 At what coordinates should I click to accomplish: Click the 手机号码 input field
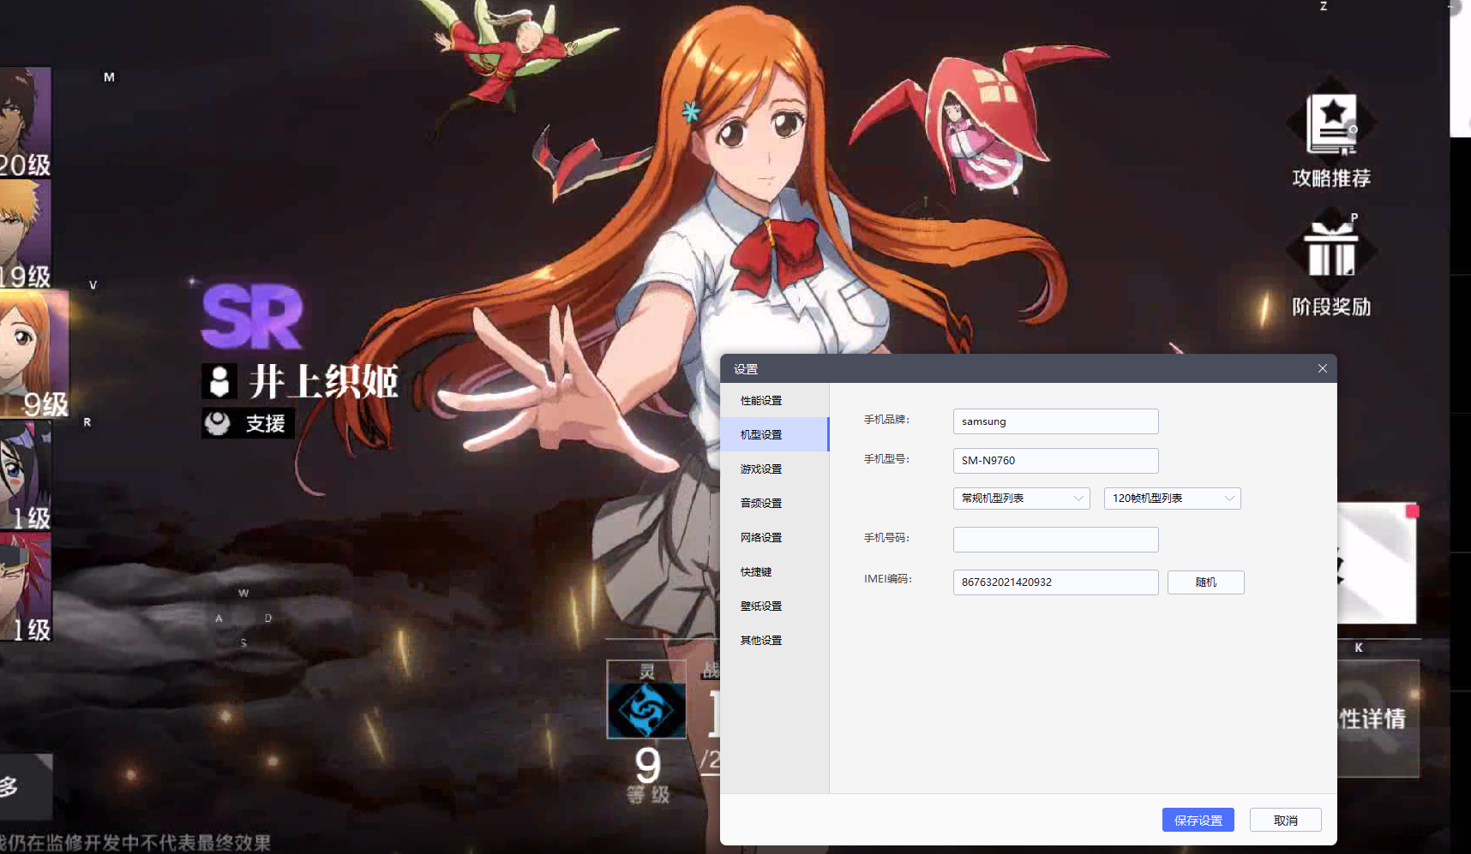pos(1055,540)
